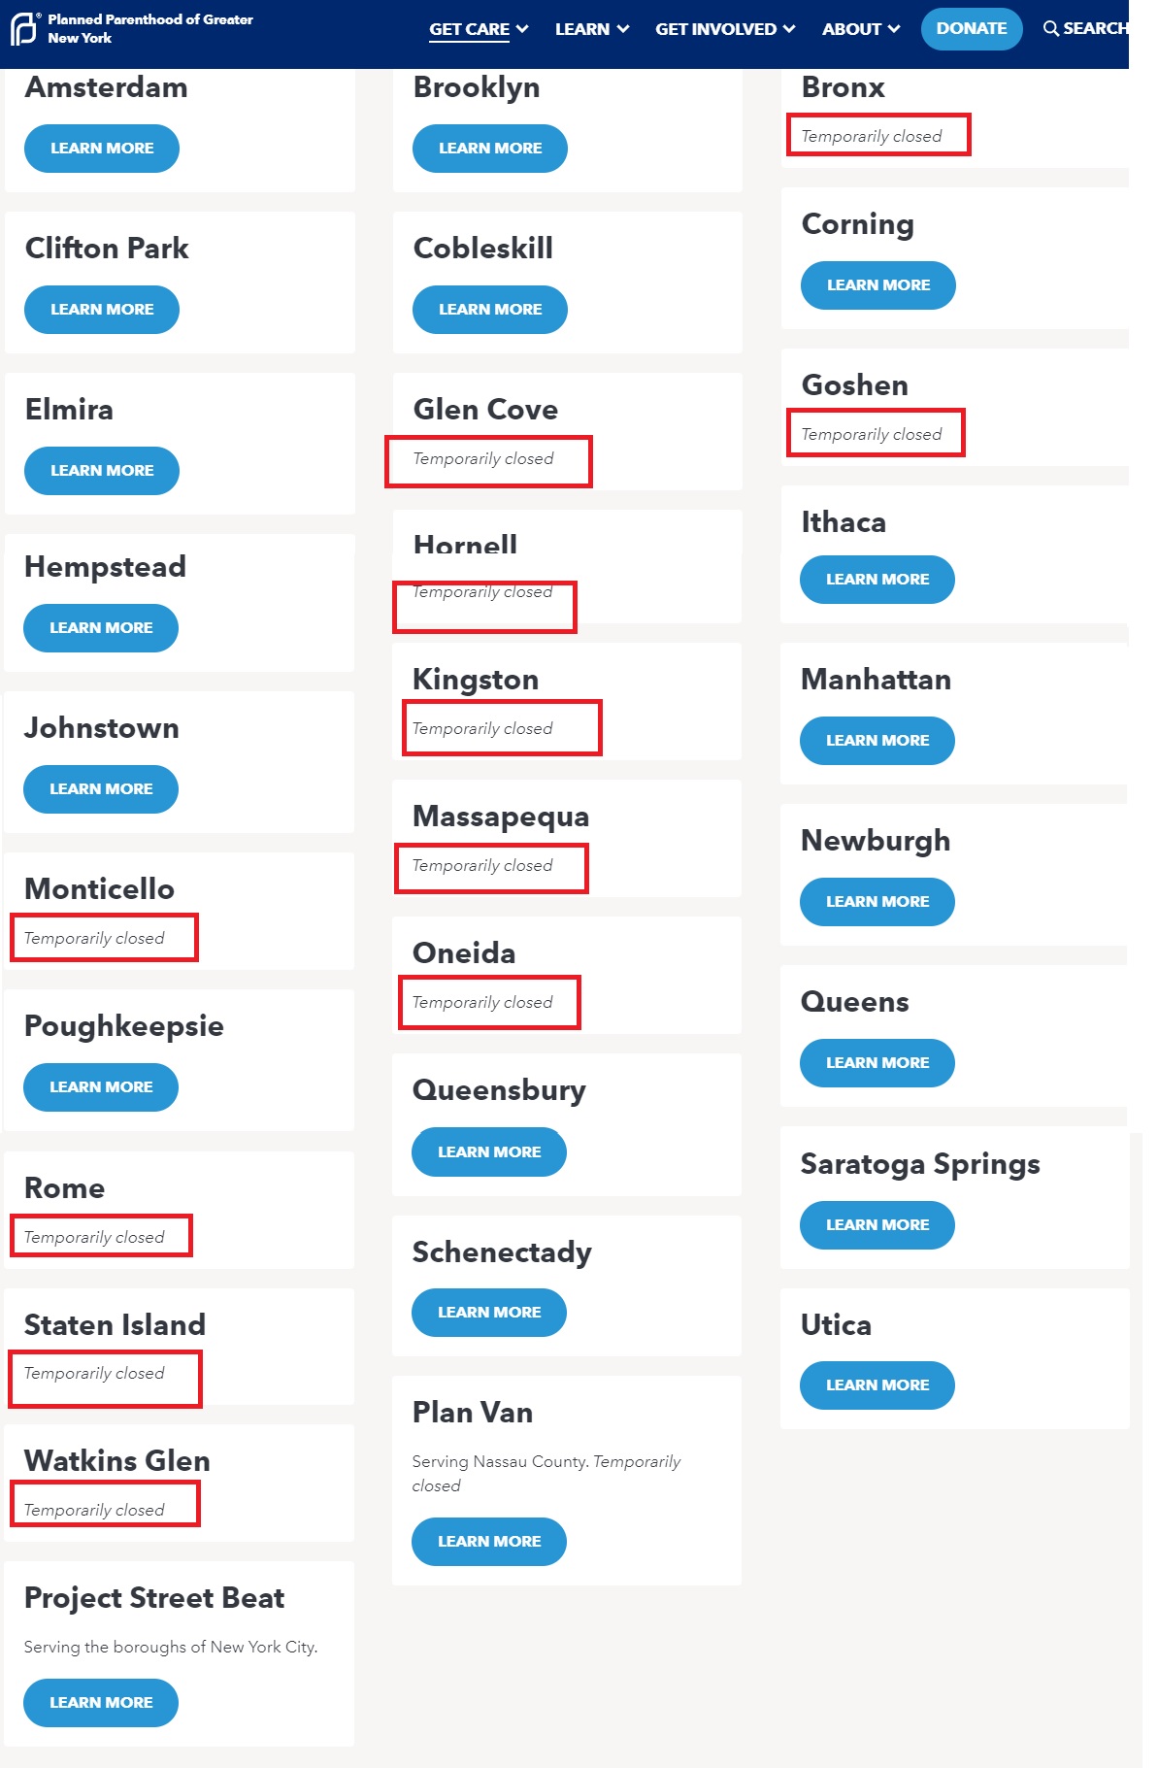
Task: Open Learn More for Ithaca
Action: point(877,580)
